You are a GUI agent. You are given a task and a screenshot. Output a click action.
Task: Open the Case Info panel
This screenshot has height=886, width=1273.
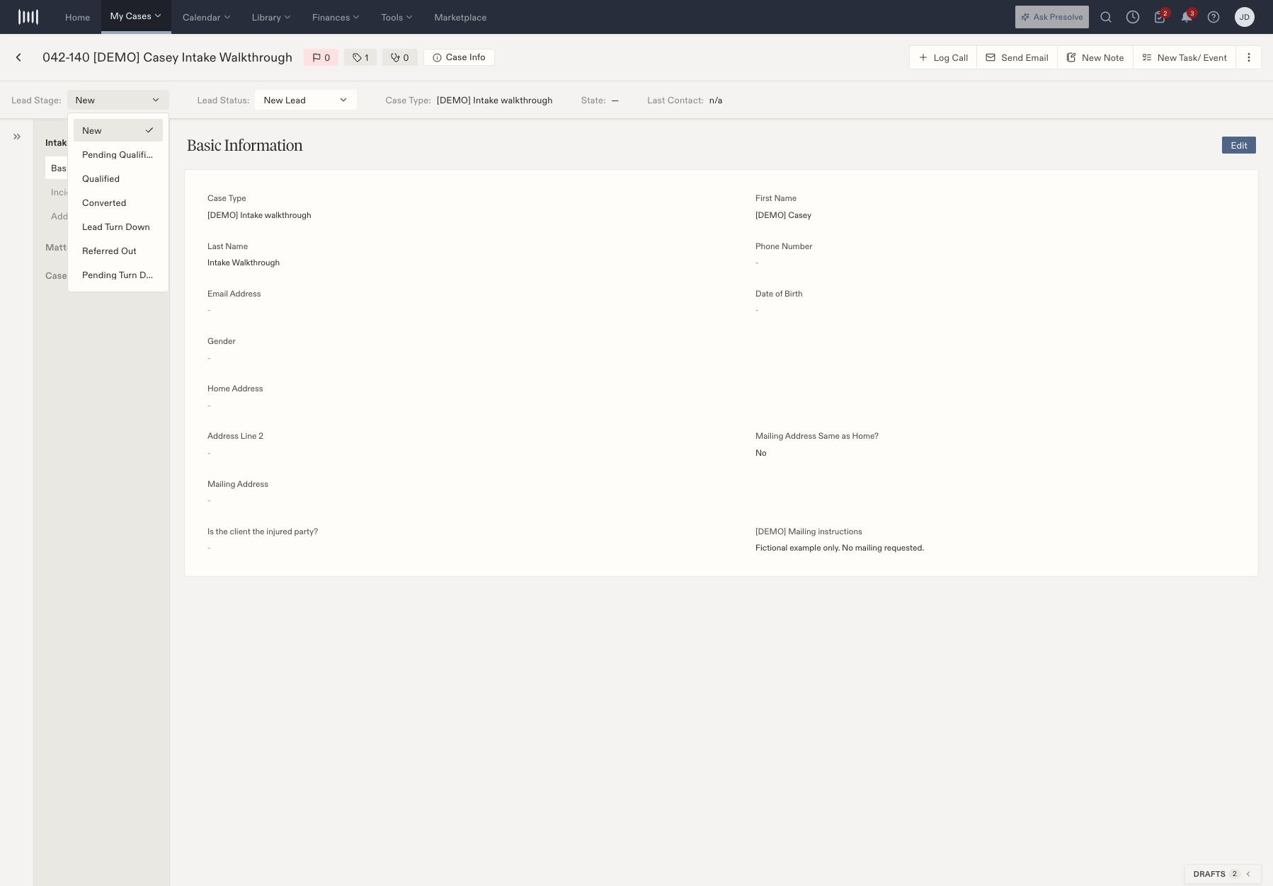point(459,57)
